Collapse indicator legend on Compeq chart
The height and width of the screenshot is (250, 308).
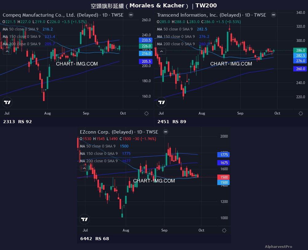pyautogui.click(x=7, y=51)
